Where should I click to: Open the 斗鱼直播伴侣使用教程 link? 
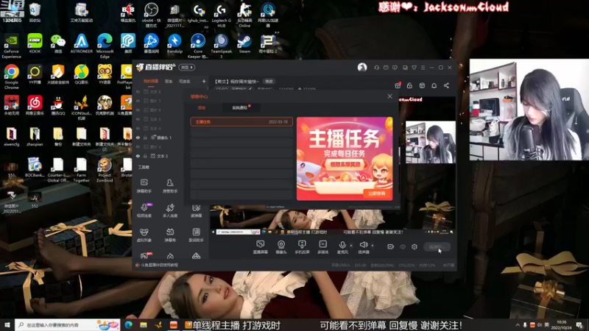click(159, 265)
